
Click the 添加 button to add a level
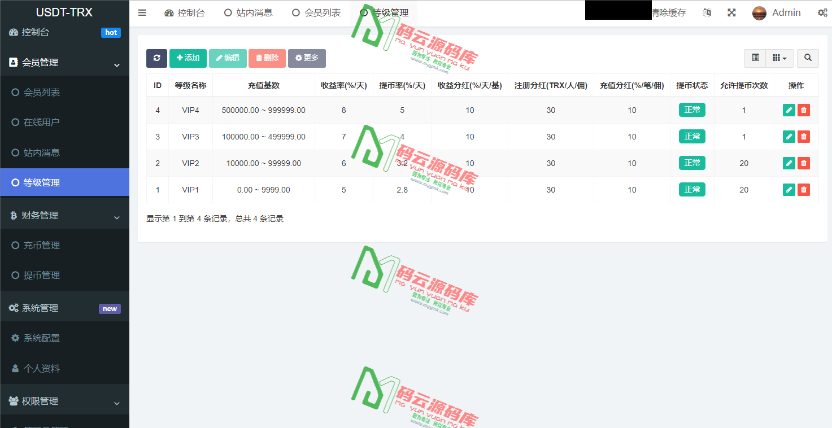click(x=188, y=58)
